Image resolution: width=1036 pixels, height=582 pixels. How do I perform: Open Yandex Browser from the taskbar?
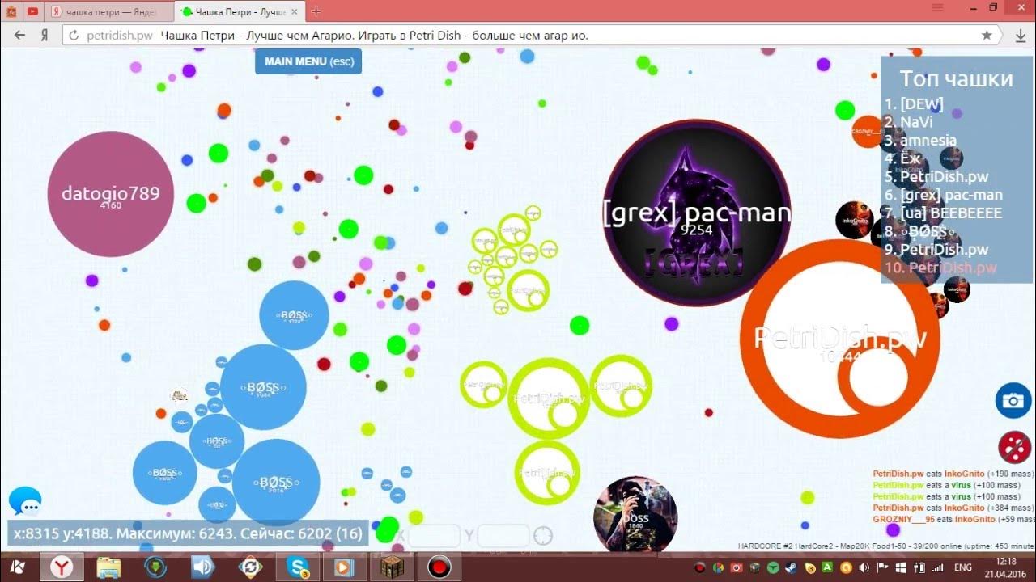[62, 567]
